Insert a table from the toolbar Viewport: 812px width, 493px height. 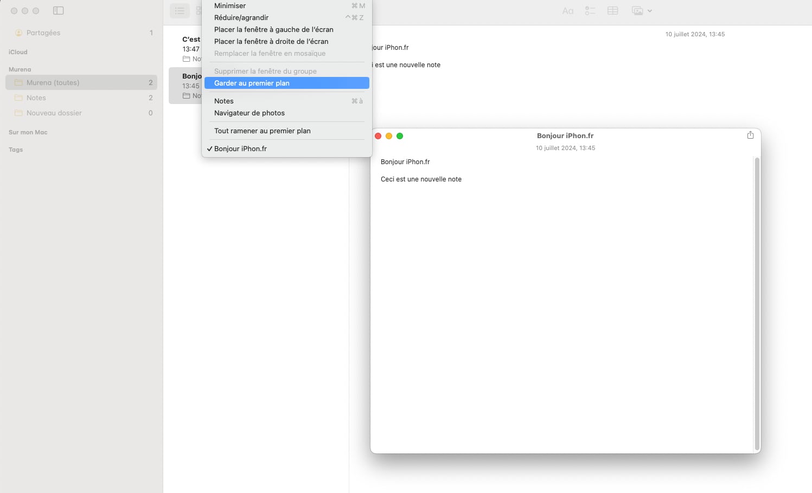click(613, 11)
